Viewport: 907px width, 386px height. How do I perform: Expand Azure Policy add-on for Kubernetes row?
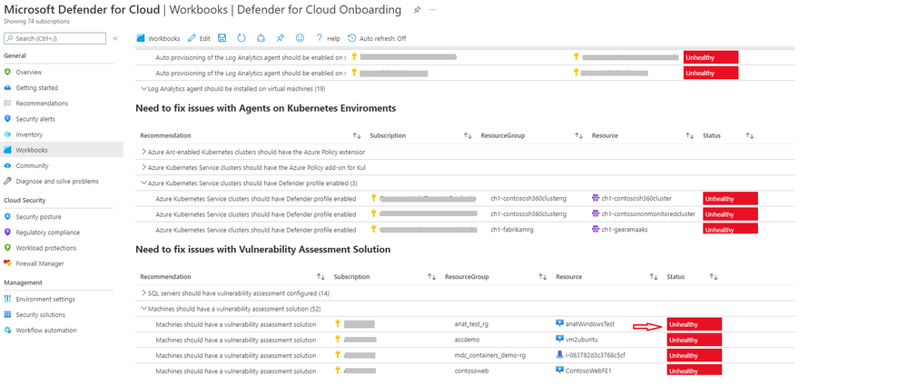[x=143, y=168]
